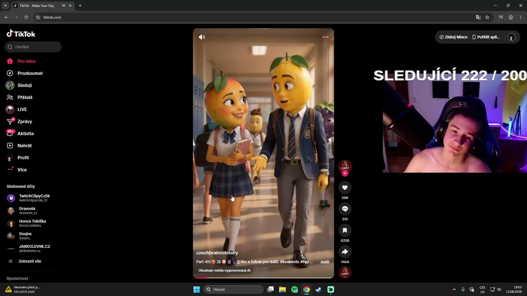The width and height of the screenshot is (527, 296).
Task: Reload the TikTok page
Action: point(26,17)
